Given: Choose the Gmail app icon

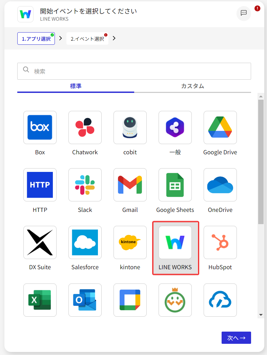Looking at the screenshot, I should point(130,185).
